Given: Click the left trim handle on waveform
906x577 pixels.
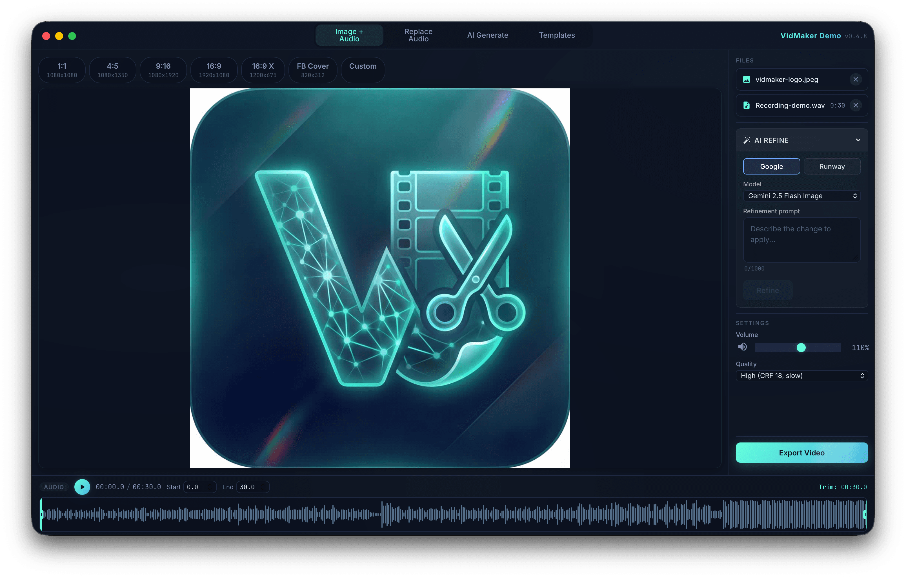Looking at the screenshot, I should pyautogui.click(x=41, y=514).
